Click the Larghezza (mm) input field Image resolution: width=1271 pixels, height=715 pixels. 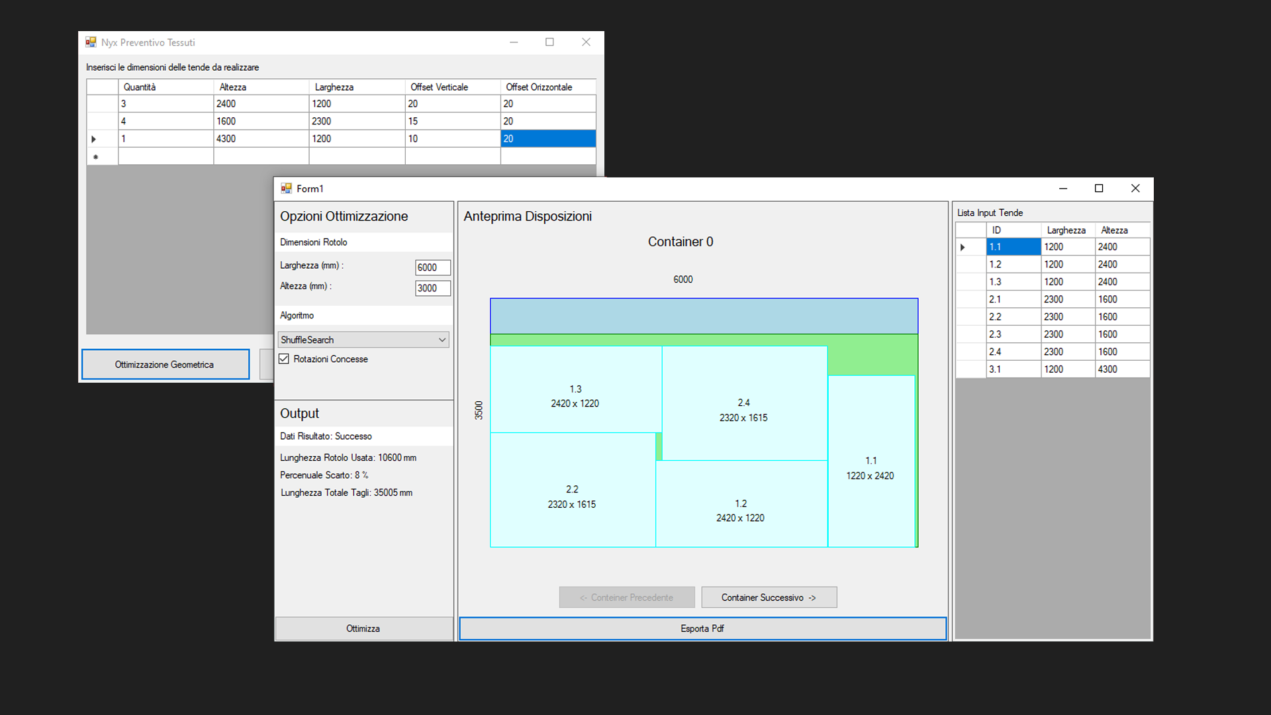tap(432, 267)
